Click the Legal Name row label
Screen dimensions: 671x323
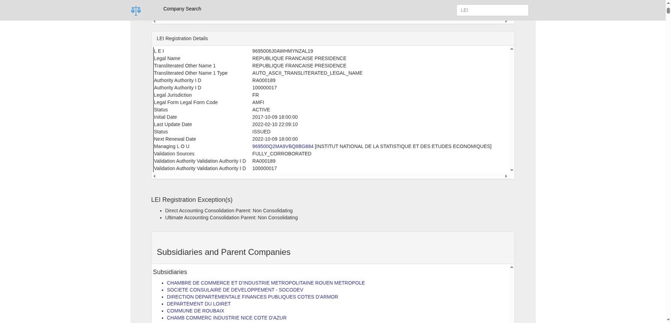point(167,58)
